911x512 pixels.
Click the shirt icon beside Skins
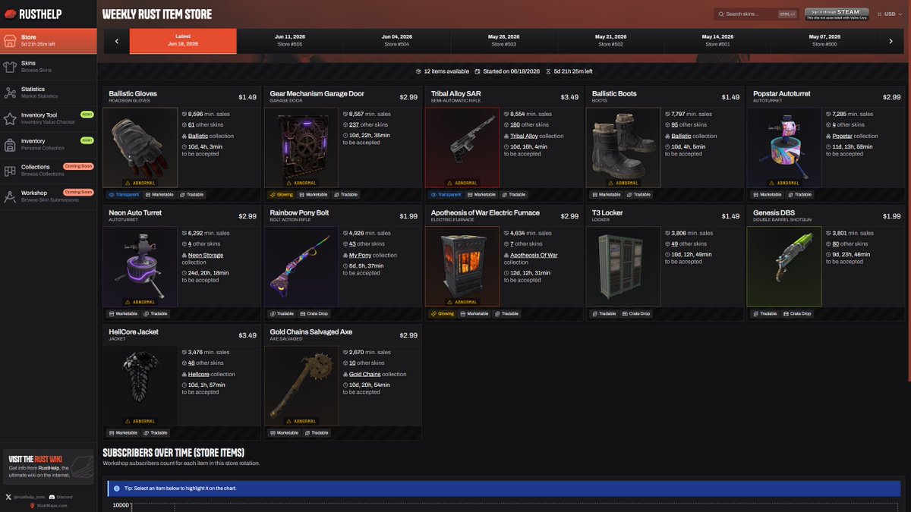[10, 67]
